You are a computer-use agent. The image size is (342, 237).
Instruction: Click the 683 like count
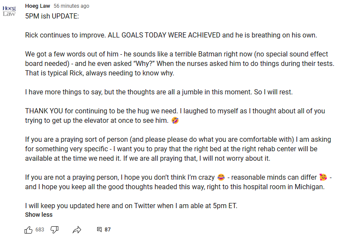tap(40, 230)
